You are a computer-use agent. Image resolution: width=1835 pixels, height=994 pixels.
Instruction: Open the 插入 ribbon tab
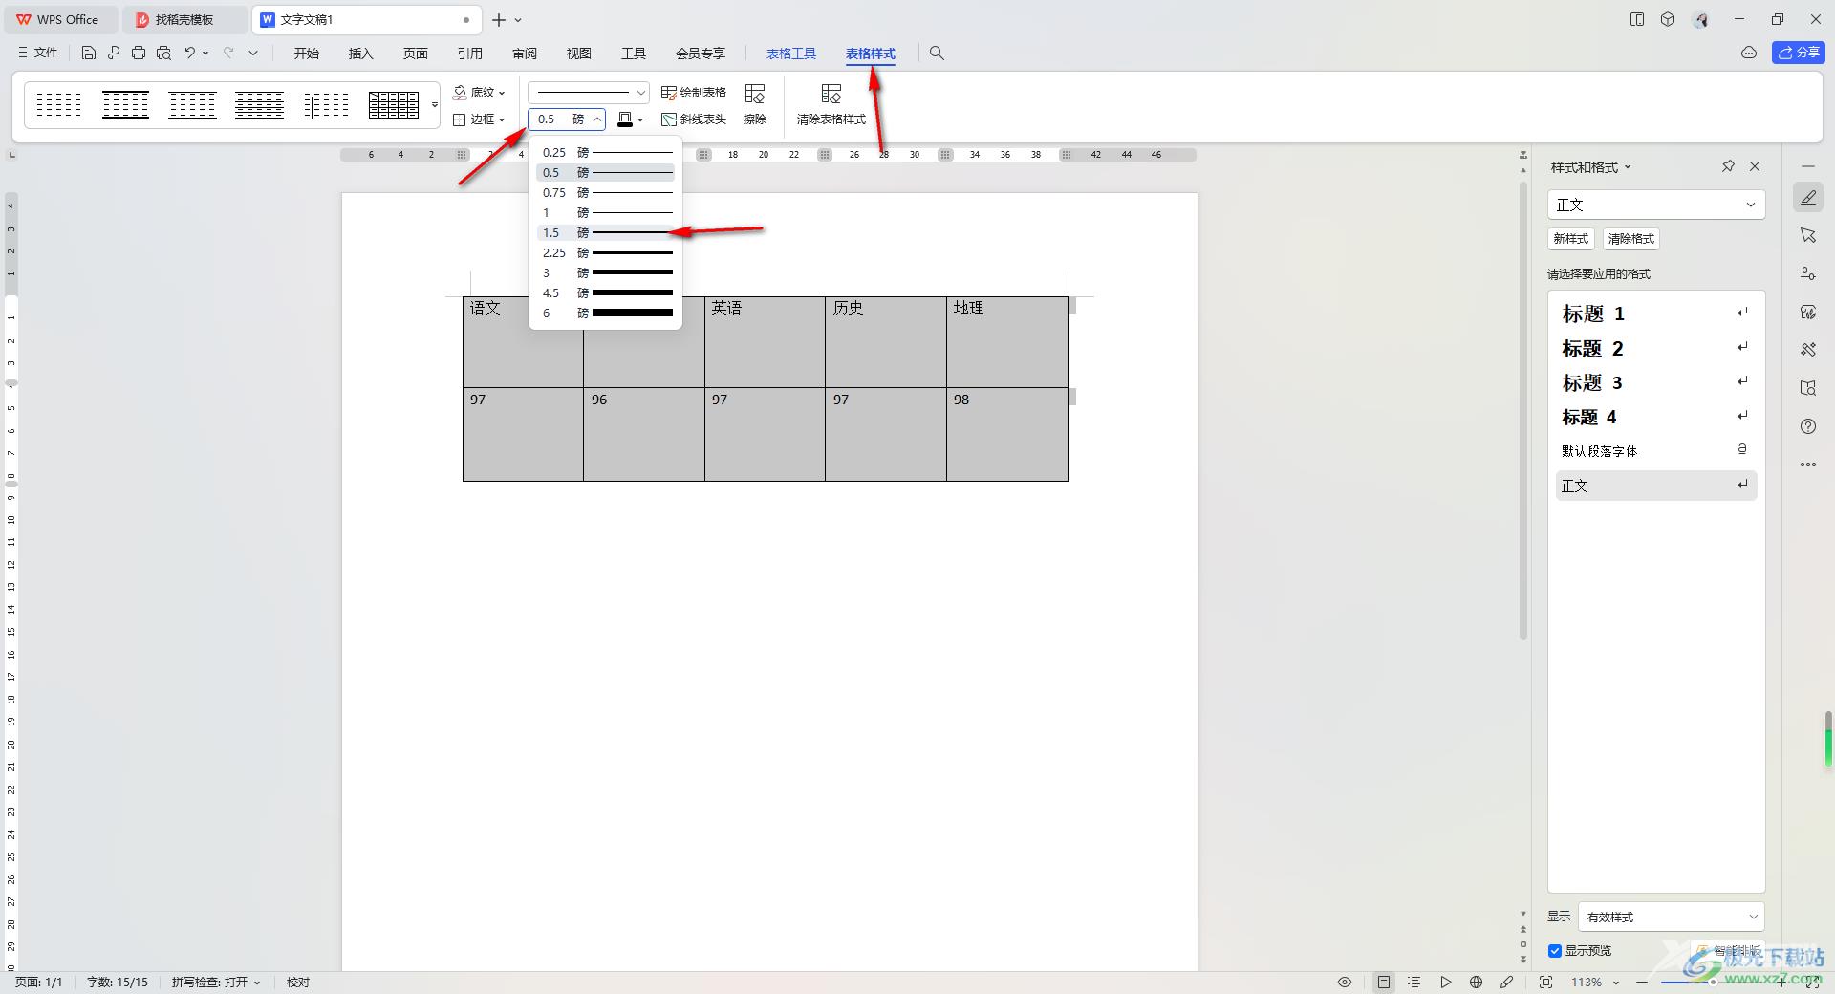(x=361, y=54)
